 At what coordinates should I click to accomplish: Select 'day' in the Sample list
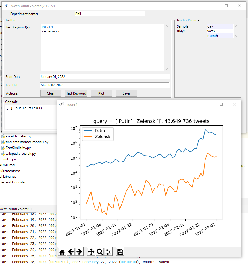pos(220,26)
